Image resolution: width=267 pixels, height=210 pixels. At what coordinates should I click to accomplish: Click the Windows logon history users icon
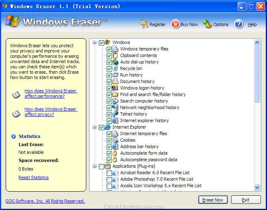coord(115,88)
